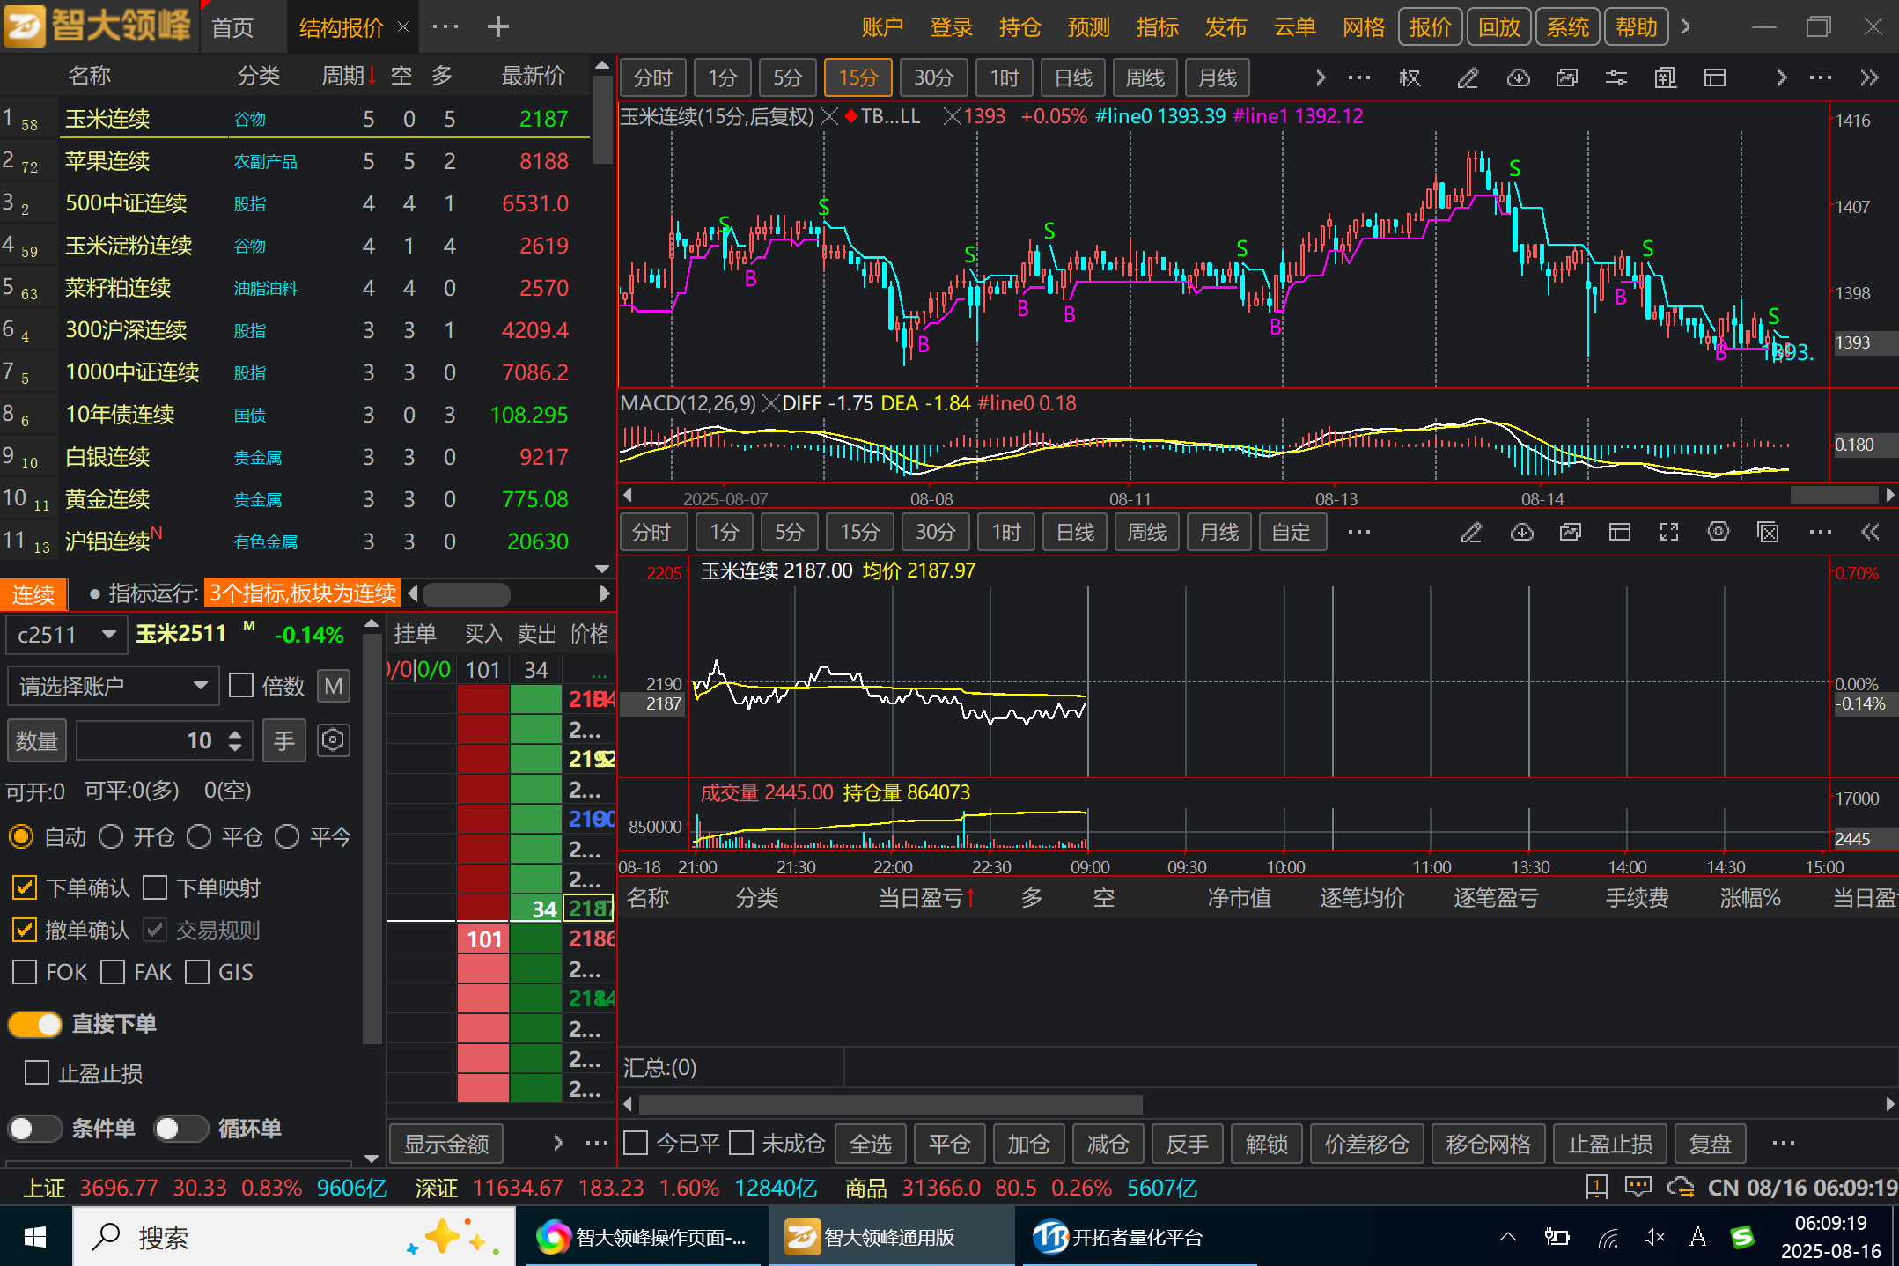The height and width of the screenshot is (1266, 1899).
Task: Click the 止盈止损 button in bottom toolbar
Action: [1610, 1144]
